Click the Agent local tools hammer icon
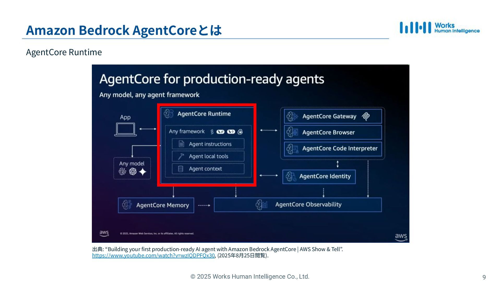 (181, 156)
